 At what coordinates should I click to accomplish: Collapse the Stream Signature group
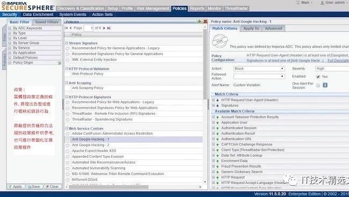pos(67,43)
